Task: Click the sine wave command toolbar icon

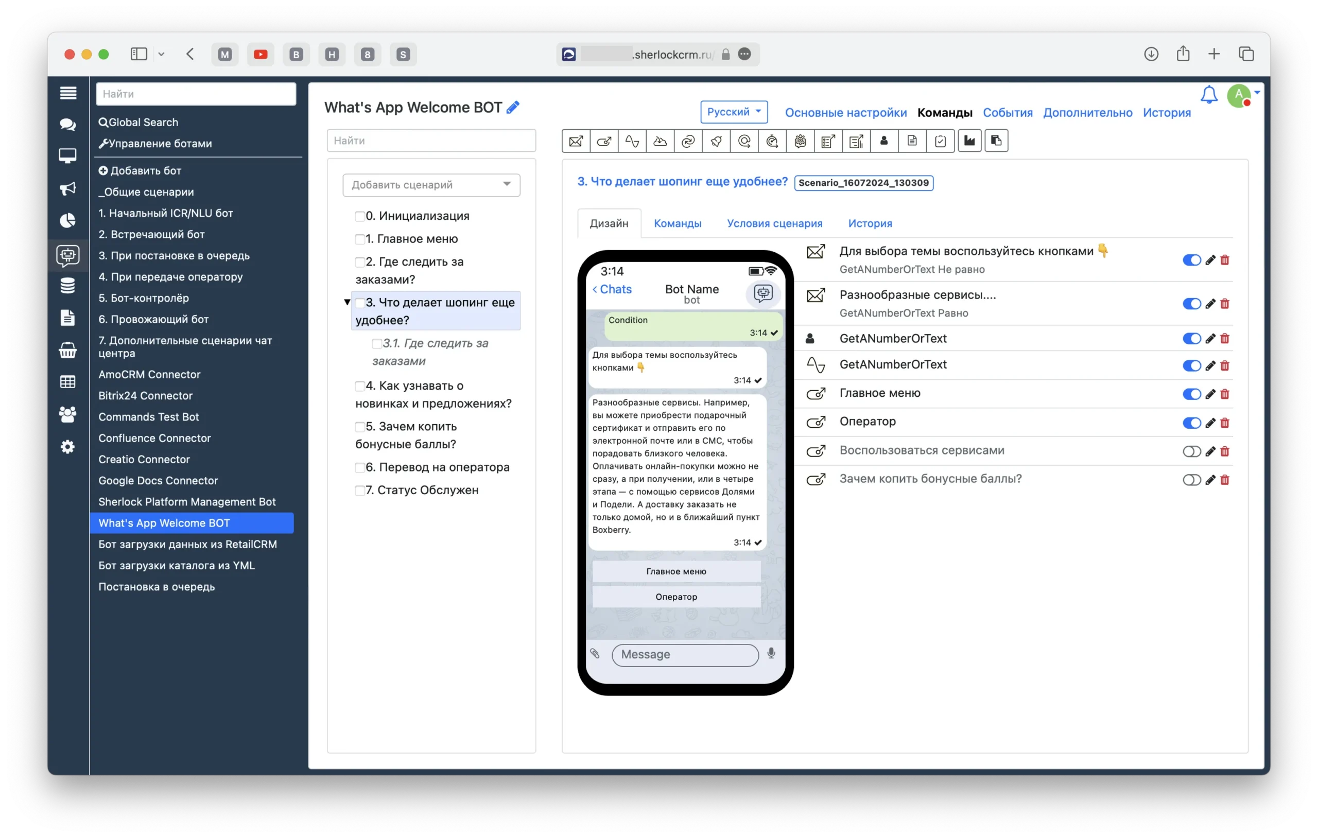Action: pyautogui.click(x=632, y=141)
